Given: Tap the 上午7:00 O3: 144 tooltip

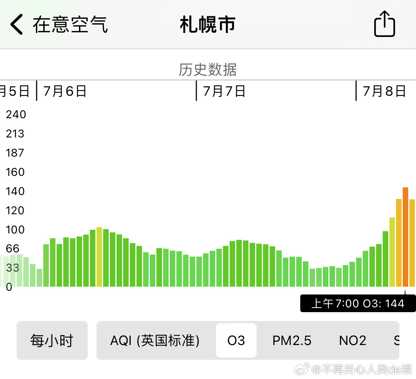Looking at the screenshot, I should (358, 303).
